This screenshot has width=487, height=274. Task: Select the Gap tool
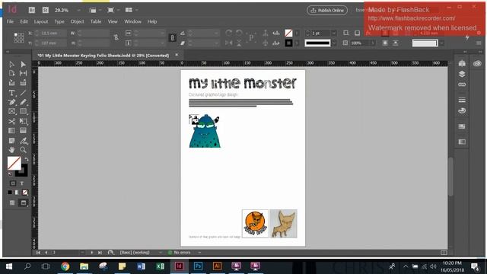click(x=24, y=73)
